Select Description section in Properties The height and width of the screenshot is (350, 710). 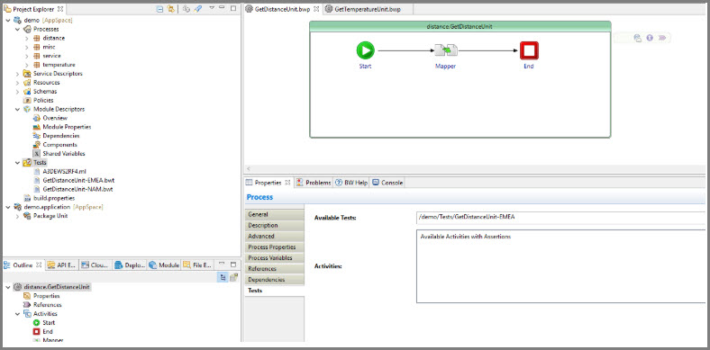coord(274,225)
